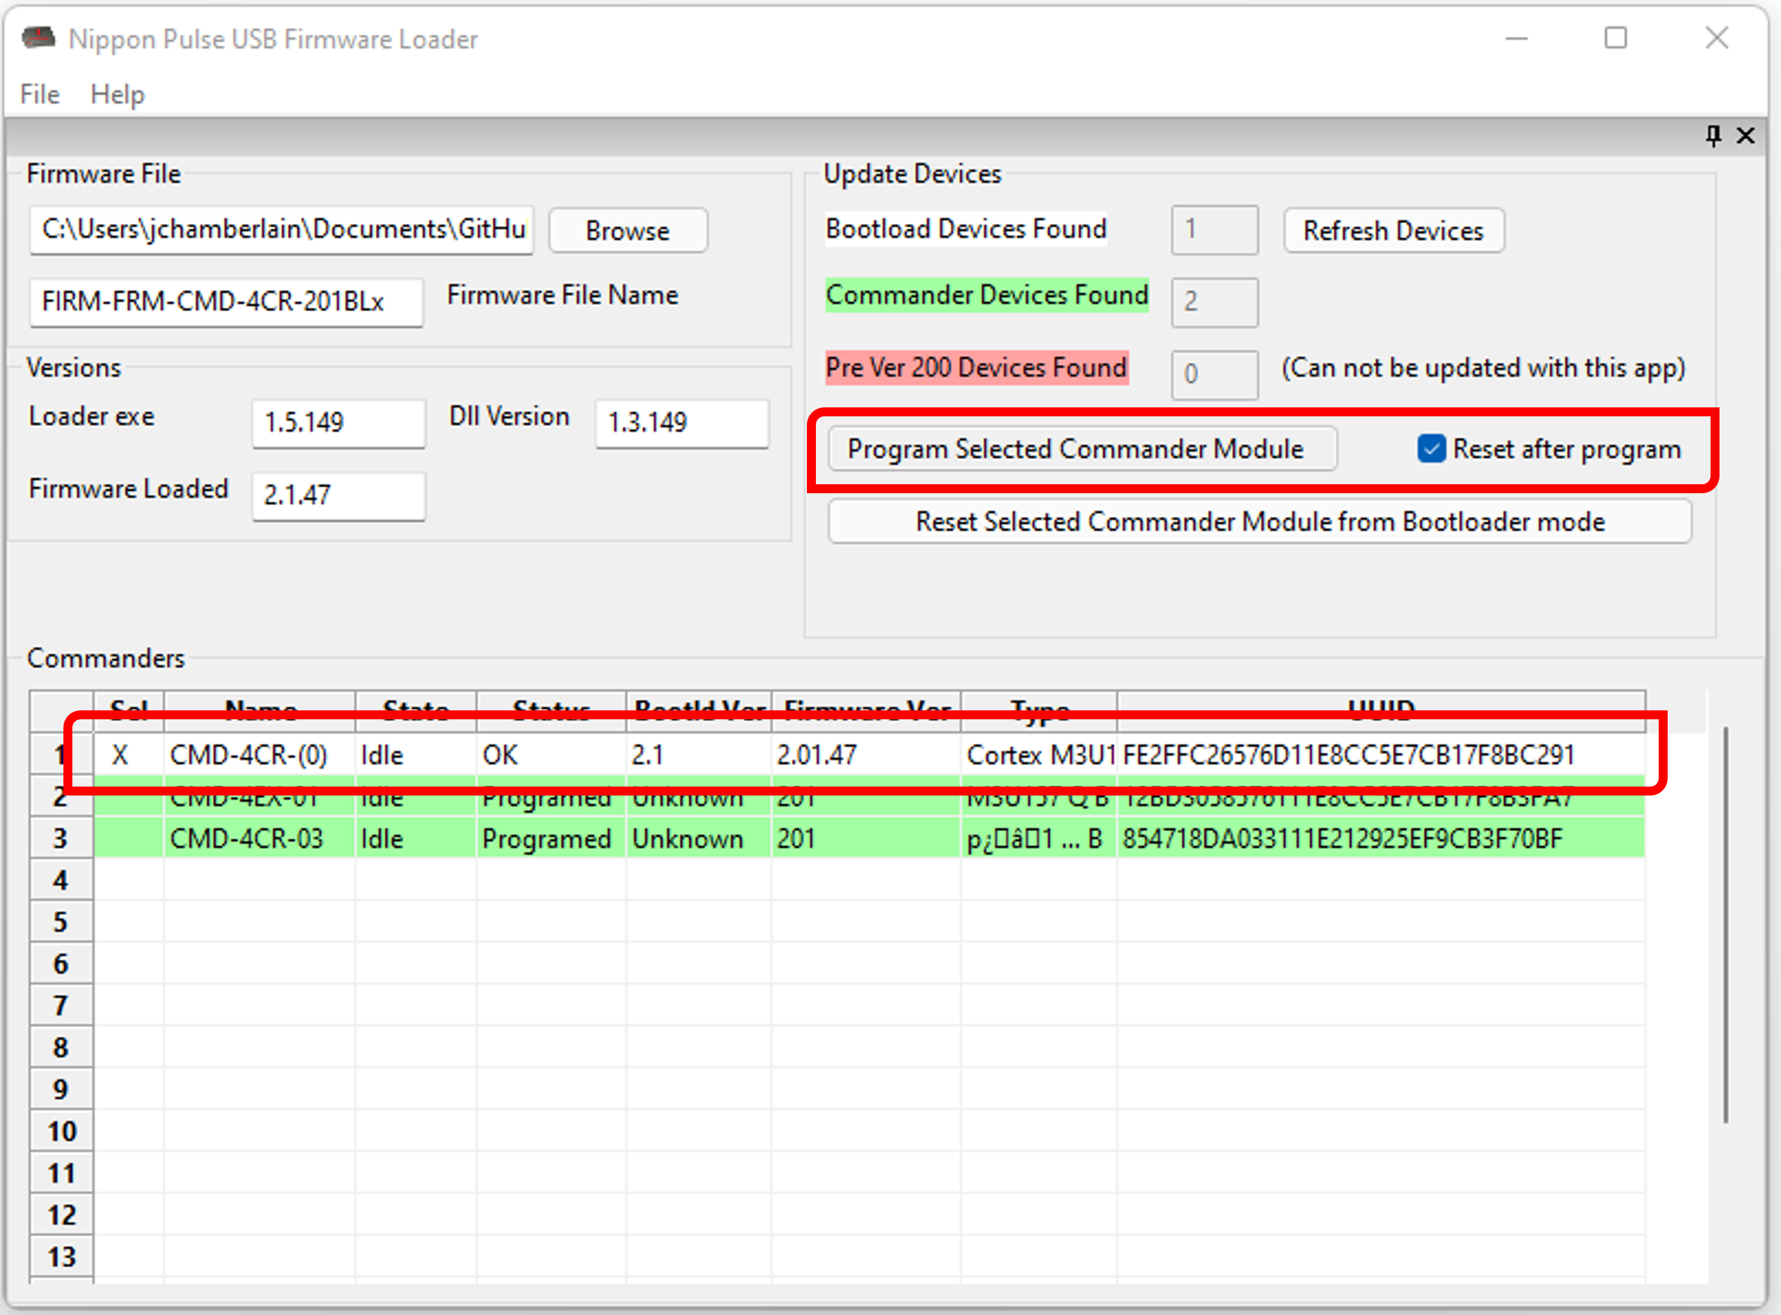
Task: Click the OK status cell in row 1
Action: (x=551, y=755)
